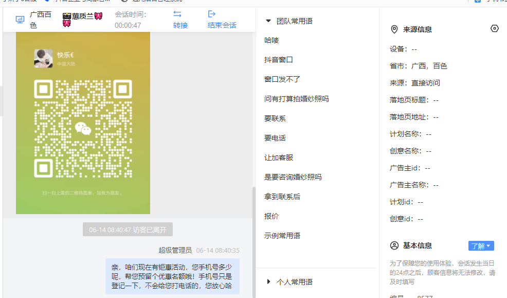Select the quick phrase 是要咨询婚纱照吗
Image resolution: width=507 pixels, height=298 pixels.
pos(293,178)
